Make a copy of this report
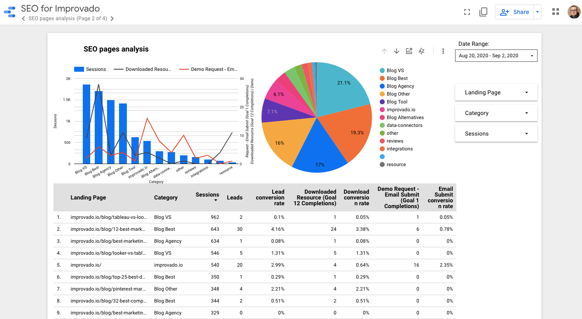 pos(484,12)
